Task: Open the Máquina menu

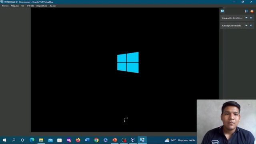Action: click(x=15, y=6)
